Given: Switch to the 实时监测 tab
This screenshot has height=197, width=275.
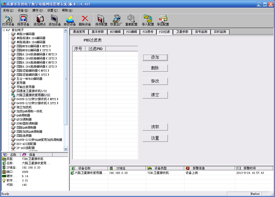Looking at the screenshot, I should coord(220,32).
